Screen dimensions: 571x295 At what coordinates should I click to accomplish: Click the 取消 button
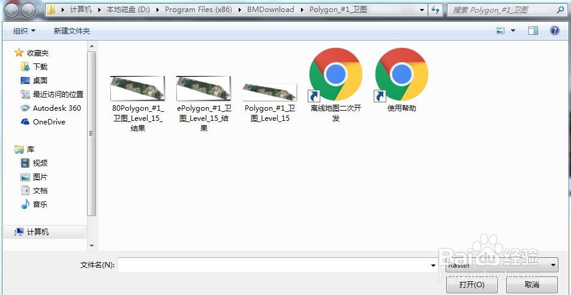coord(532,284)
